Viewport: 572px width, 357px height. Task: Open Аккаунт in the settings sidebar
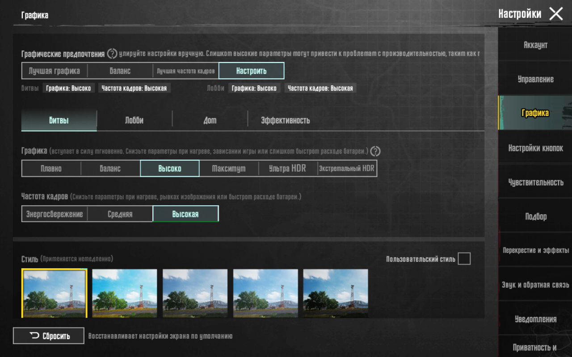[535, 45]
